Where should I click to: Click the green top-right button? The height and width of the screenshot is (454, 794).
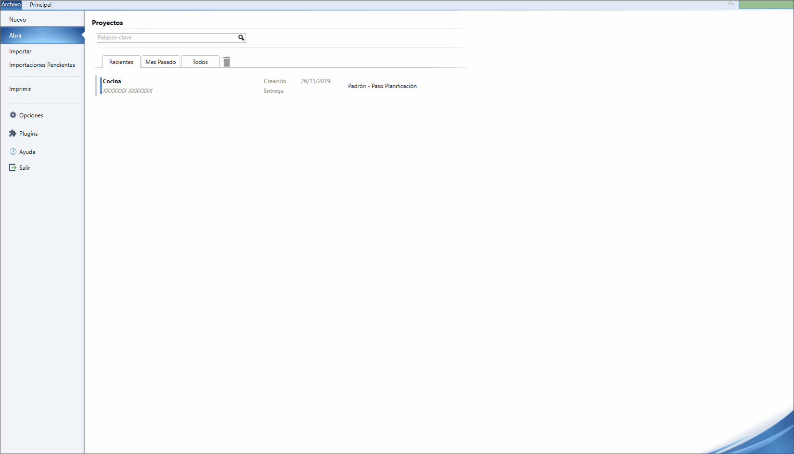pos(766,4)
